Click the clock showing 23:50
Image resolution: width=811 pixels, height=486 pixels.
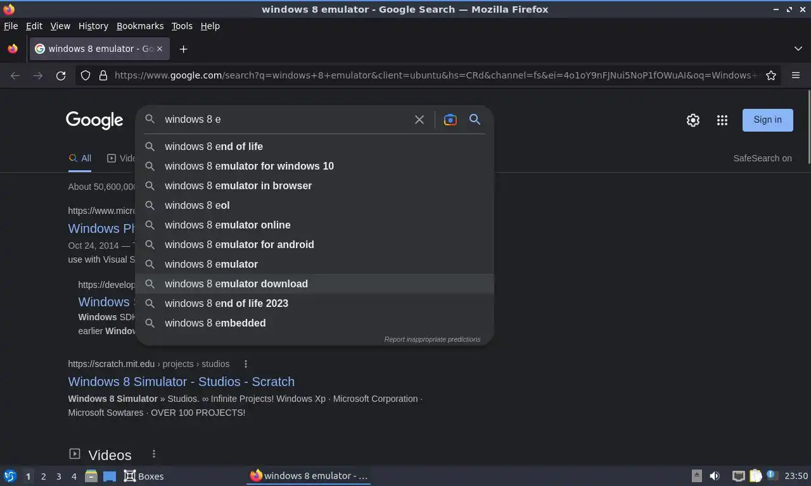click(x=796, y=476)
